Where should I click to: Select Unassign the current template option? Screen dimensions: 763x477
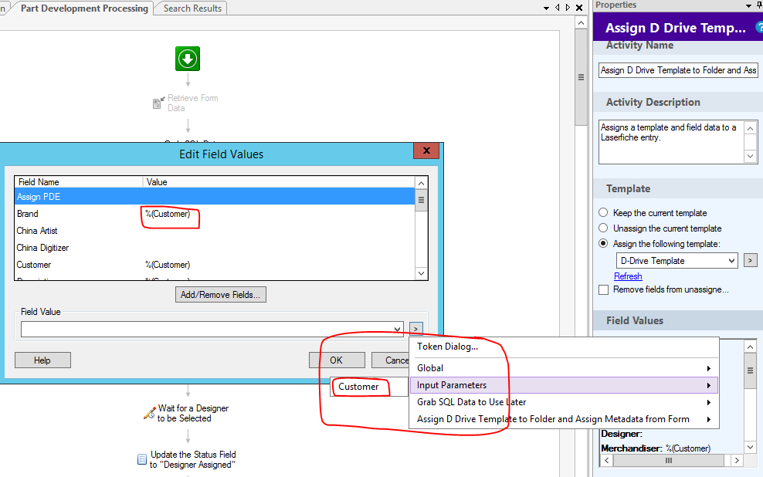pos(603,228)
